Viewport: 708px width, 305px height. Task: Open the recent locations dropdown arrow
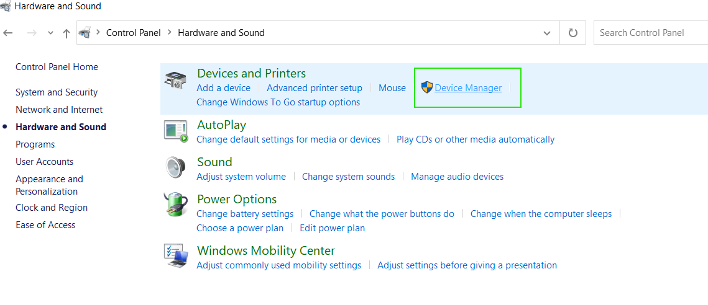pyautogui.click(x=50, y=33)
